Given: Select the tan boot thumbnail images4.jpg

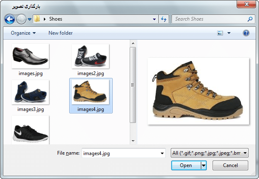Looking at the screenshot, I should 90,92.
